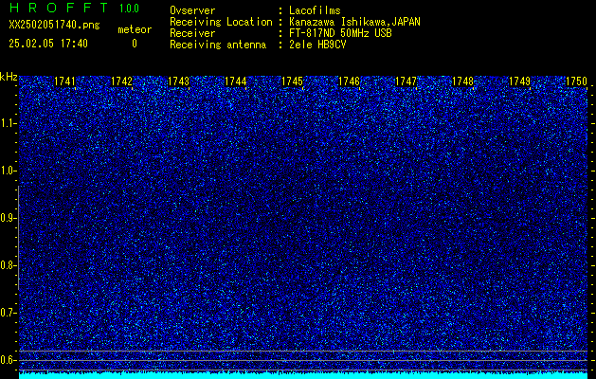Click the 0.7 frequency axis label
This screenshot has height=379, width=596.
coord(8,313)
